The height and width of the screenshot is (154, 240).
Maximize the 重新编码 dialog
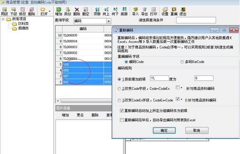tap(224, 30)
